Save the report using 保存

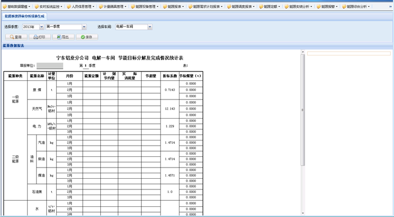[87, 37]
